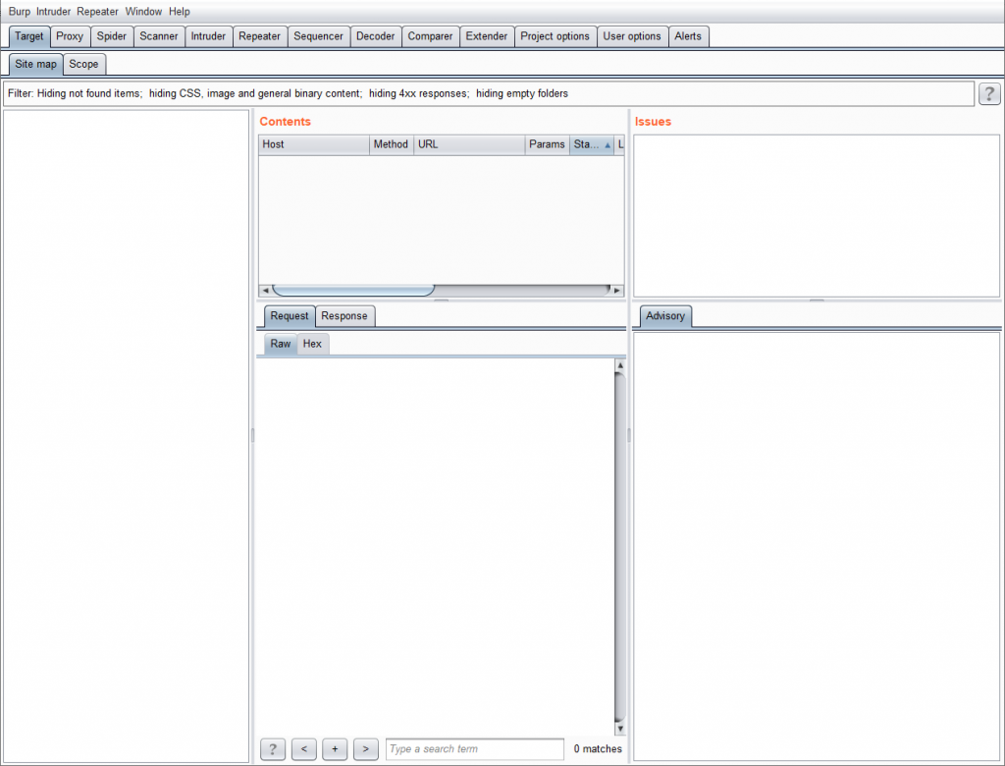Click the search help question mark button
1005x766 pixels.
coord(273,748)
